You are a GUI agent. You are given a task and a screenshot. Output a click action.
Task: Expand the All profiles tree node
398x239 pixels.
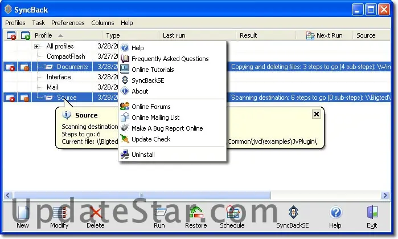[x=37, y=46]
